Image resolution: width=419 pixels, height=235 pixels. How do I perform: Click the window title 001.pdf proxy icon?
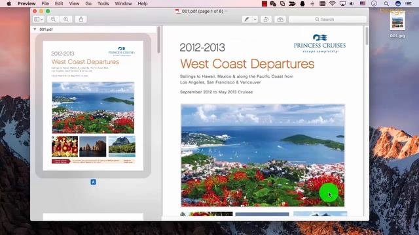177,11
